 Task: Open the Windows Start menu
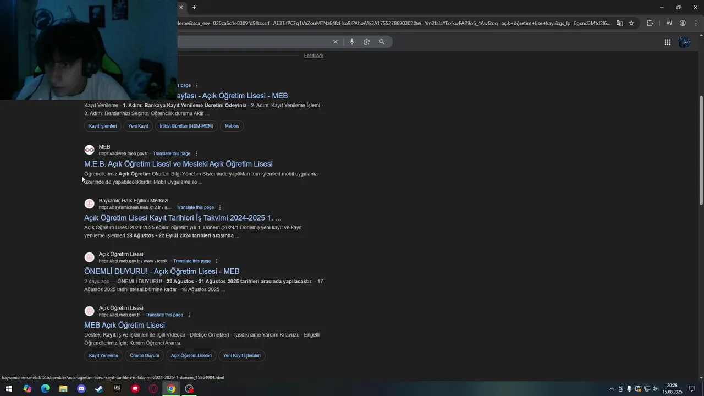[9, 389]
